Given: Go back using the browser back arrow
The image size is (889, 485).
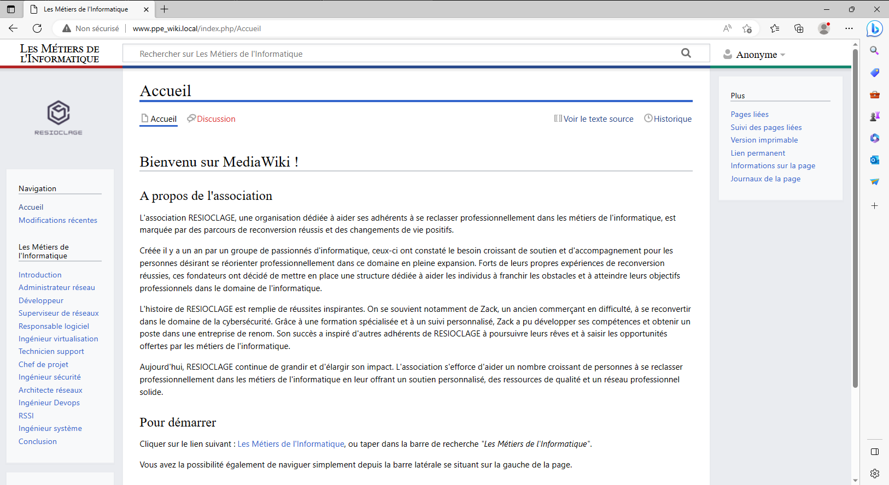Looking at the screenshot, I should pos(13,28).
